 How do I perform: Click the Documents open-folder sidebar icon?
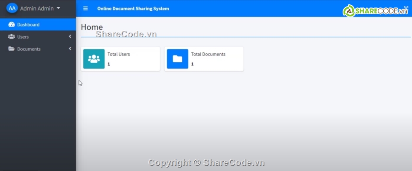[x=11, y=49]
